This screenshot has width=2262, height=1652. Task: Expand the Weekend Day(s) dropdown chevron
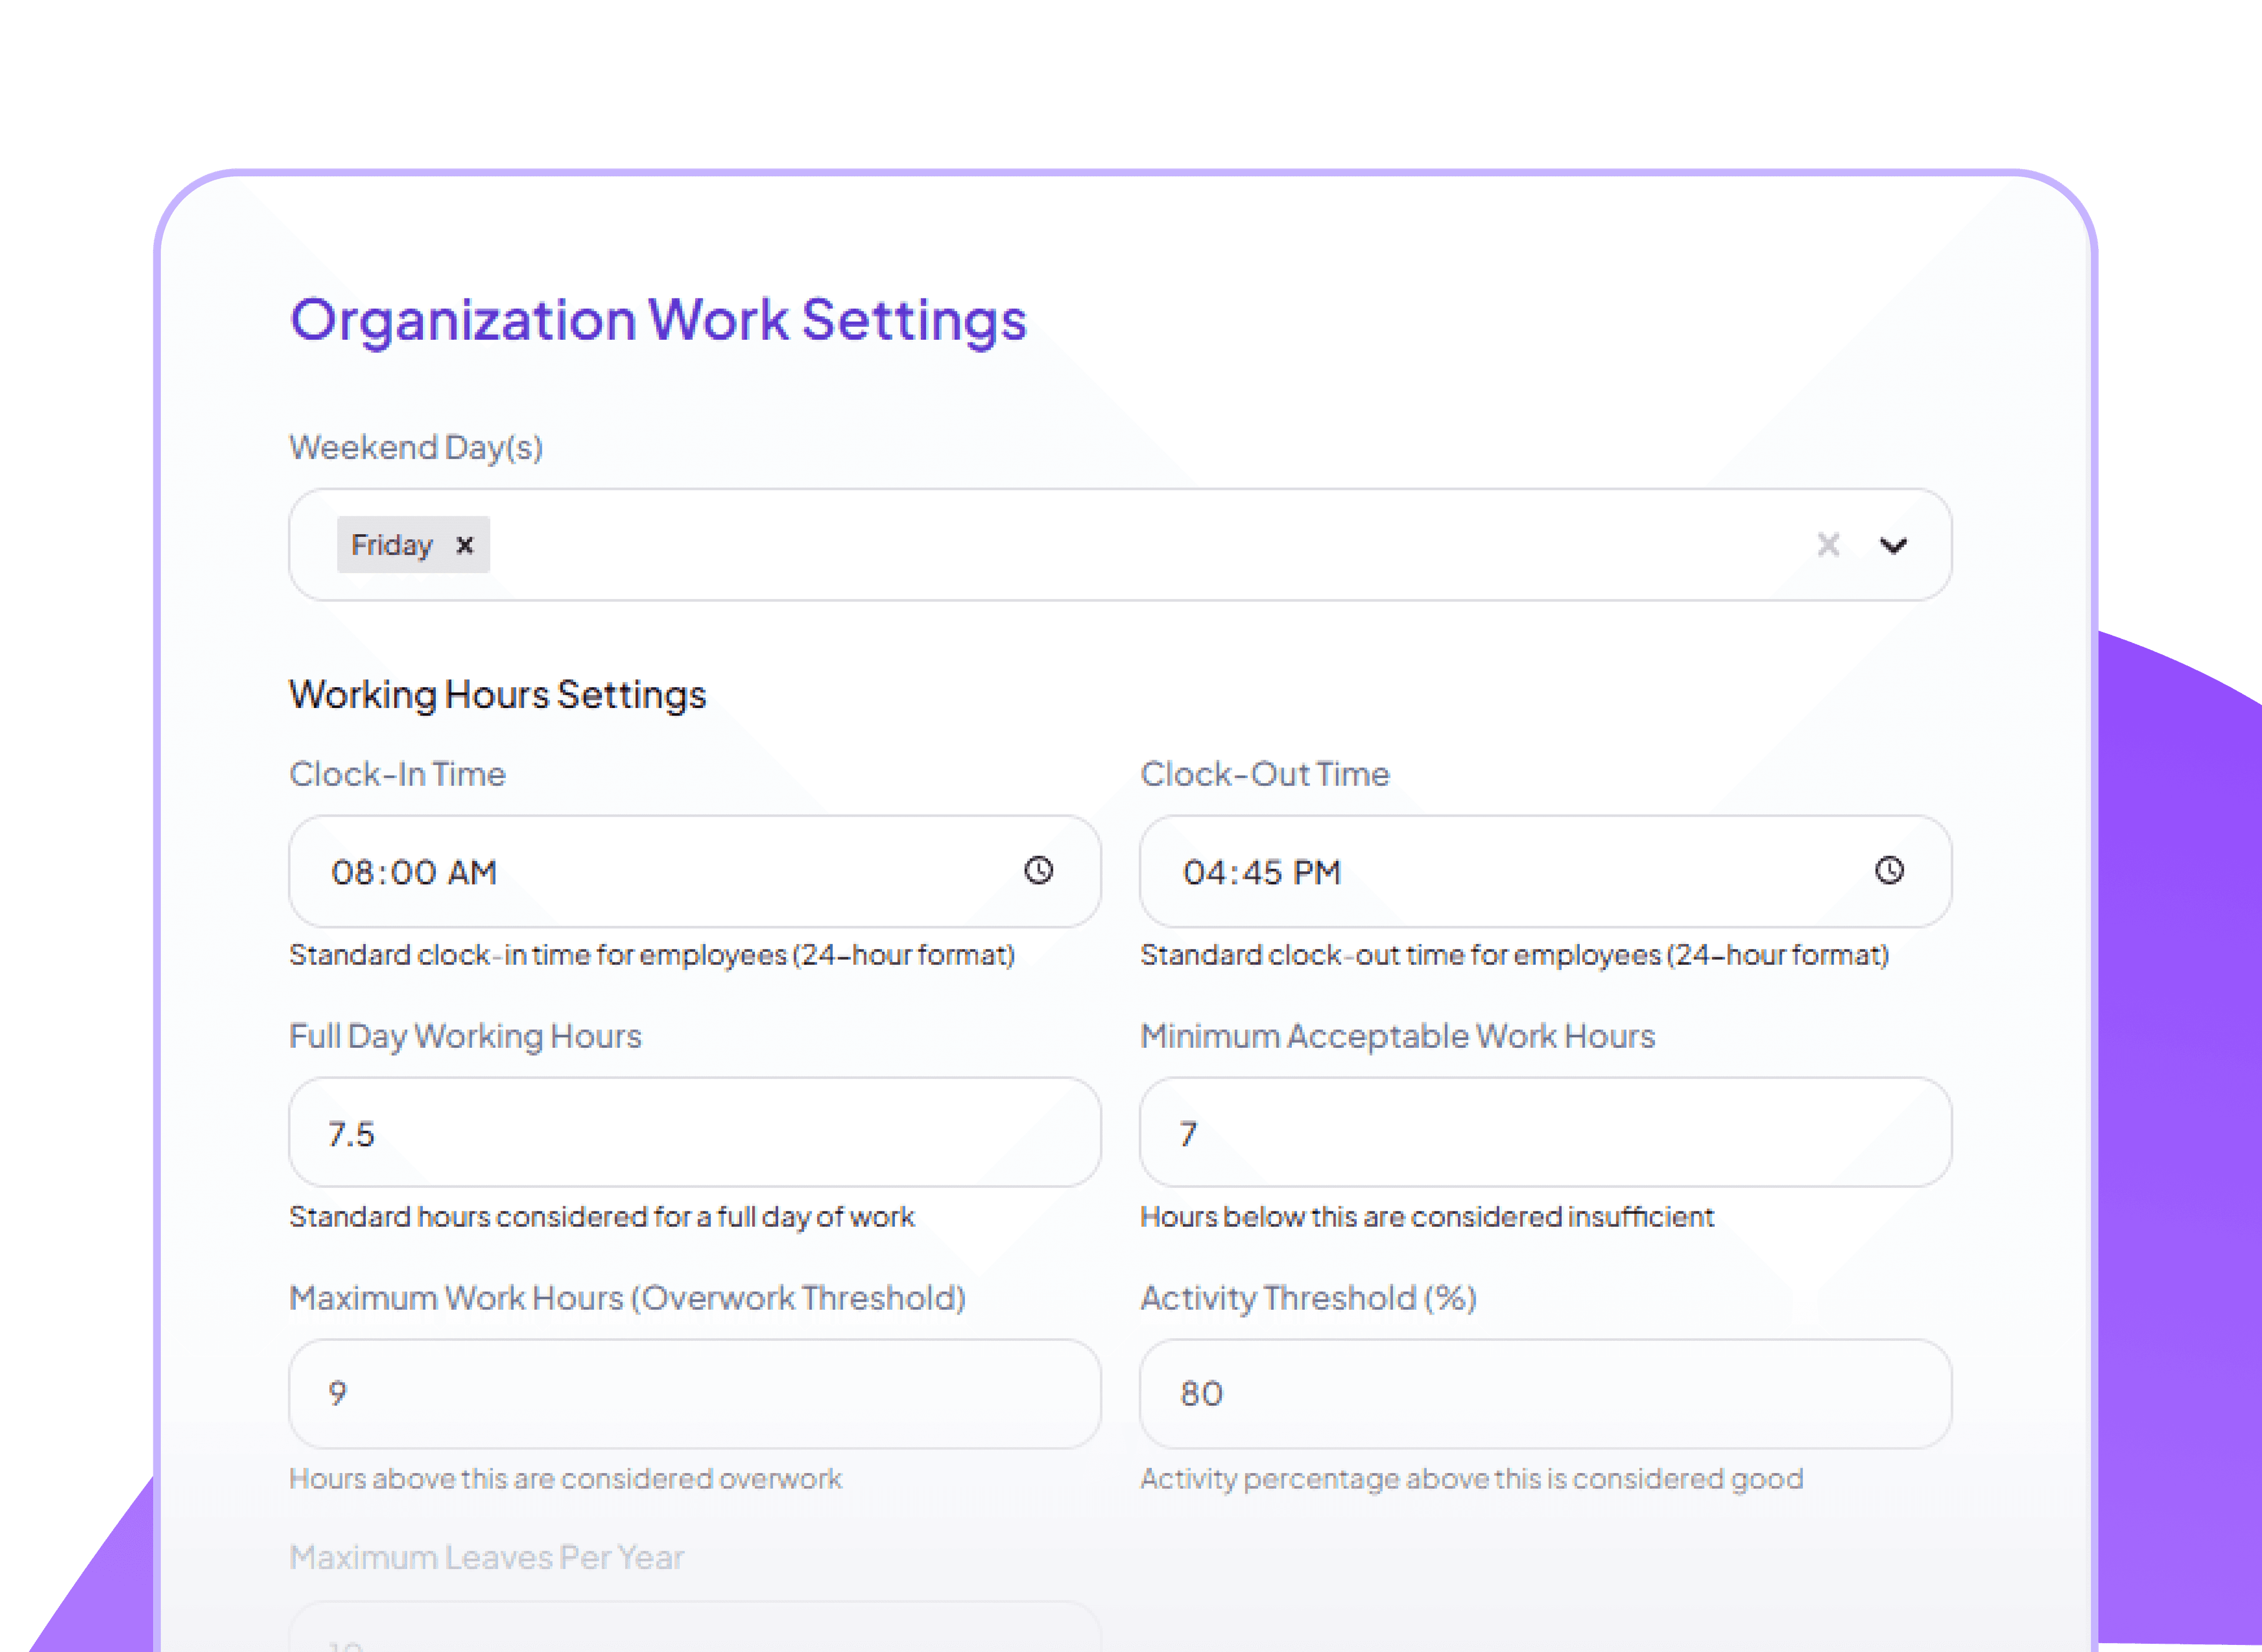(1893, 546)
